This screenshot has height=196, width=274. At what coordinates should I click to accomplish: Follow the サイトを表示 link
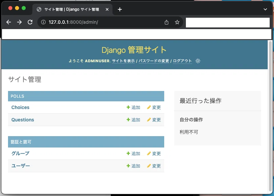click(x=123, y=61)
